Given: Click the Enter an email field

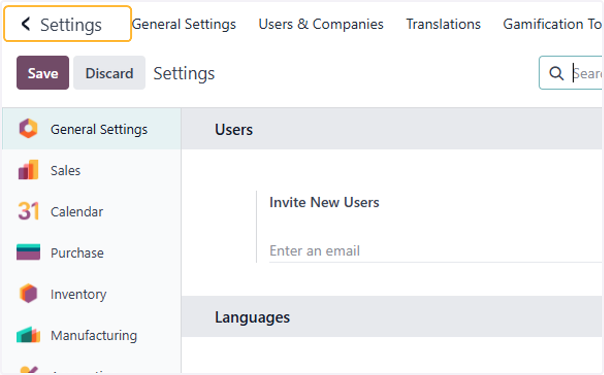Looking at the screenshot, I should [x=436, y=251].
